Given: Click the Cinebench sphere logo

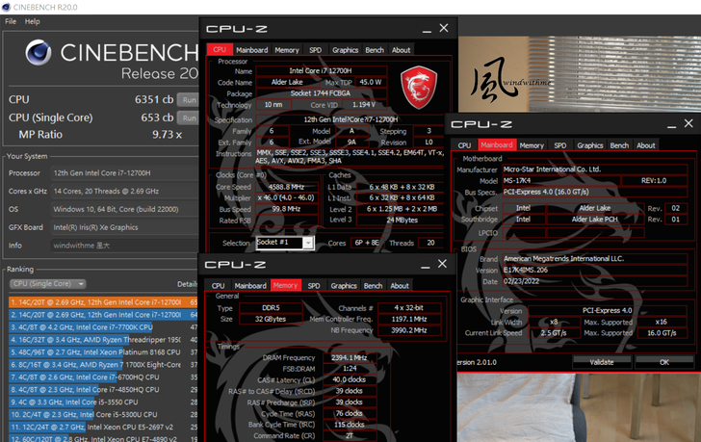Looking at the screenshot, I should tap(39, 52).
